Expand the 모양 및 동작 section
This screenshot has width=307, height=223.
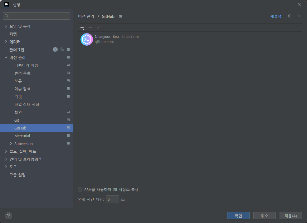click(6, 26)
